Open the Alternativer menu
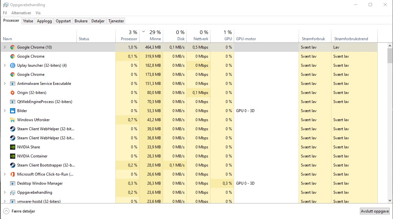 coord(21,13)
